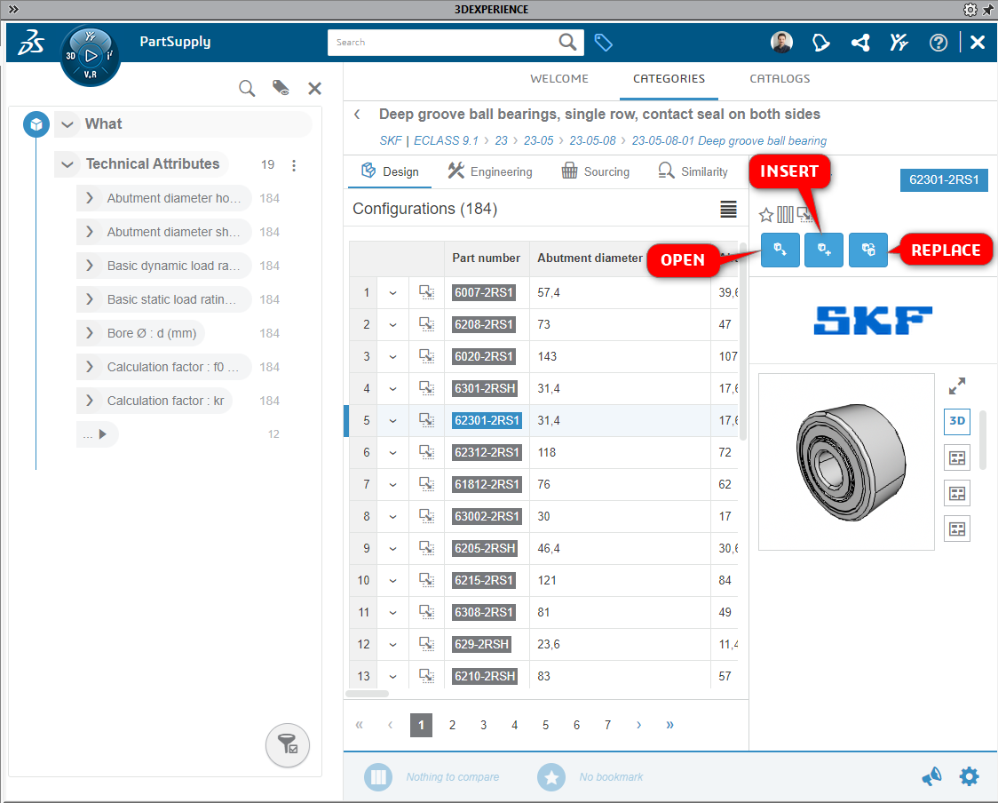Click the preview panel vertical scrollbar

983,440
